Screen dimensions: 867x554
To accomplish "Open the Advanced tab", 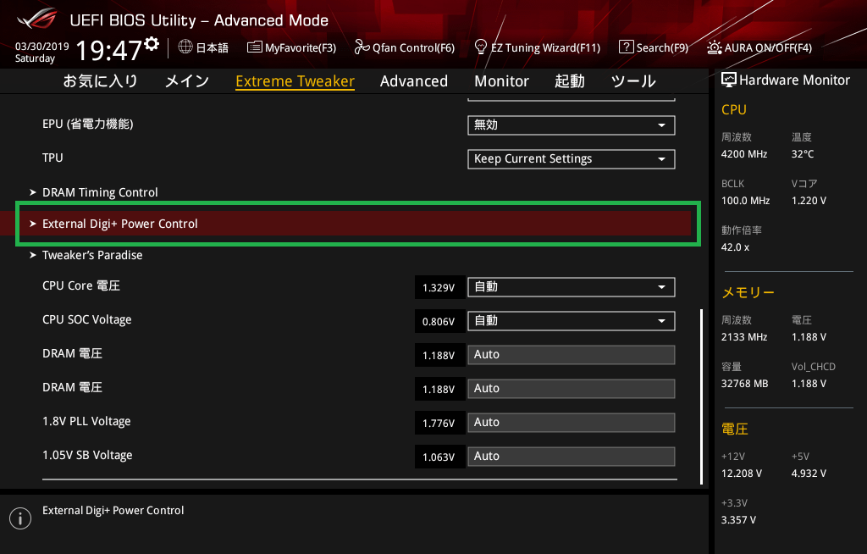I will point(413,81).
